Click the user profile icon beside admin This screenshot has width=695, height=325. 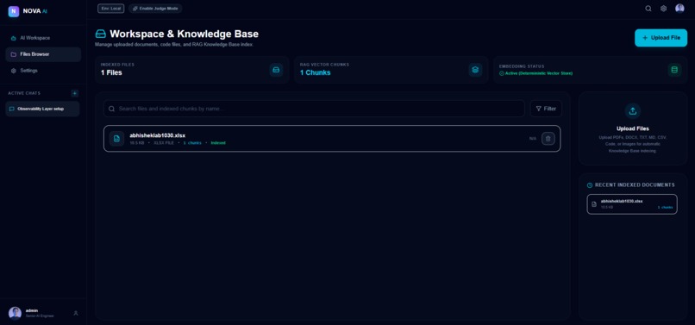[76, 313]
